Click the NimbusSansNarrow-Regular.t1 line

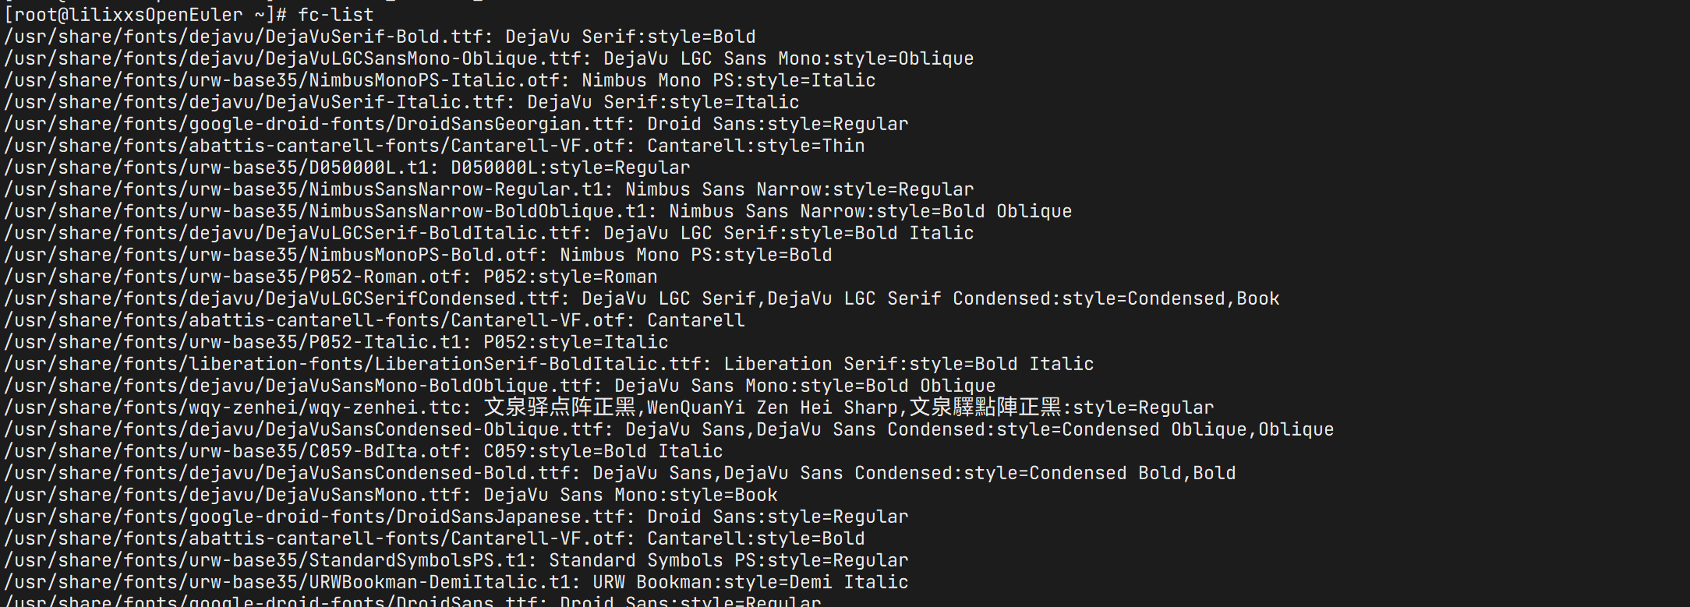489,189
